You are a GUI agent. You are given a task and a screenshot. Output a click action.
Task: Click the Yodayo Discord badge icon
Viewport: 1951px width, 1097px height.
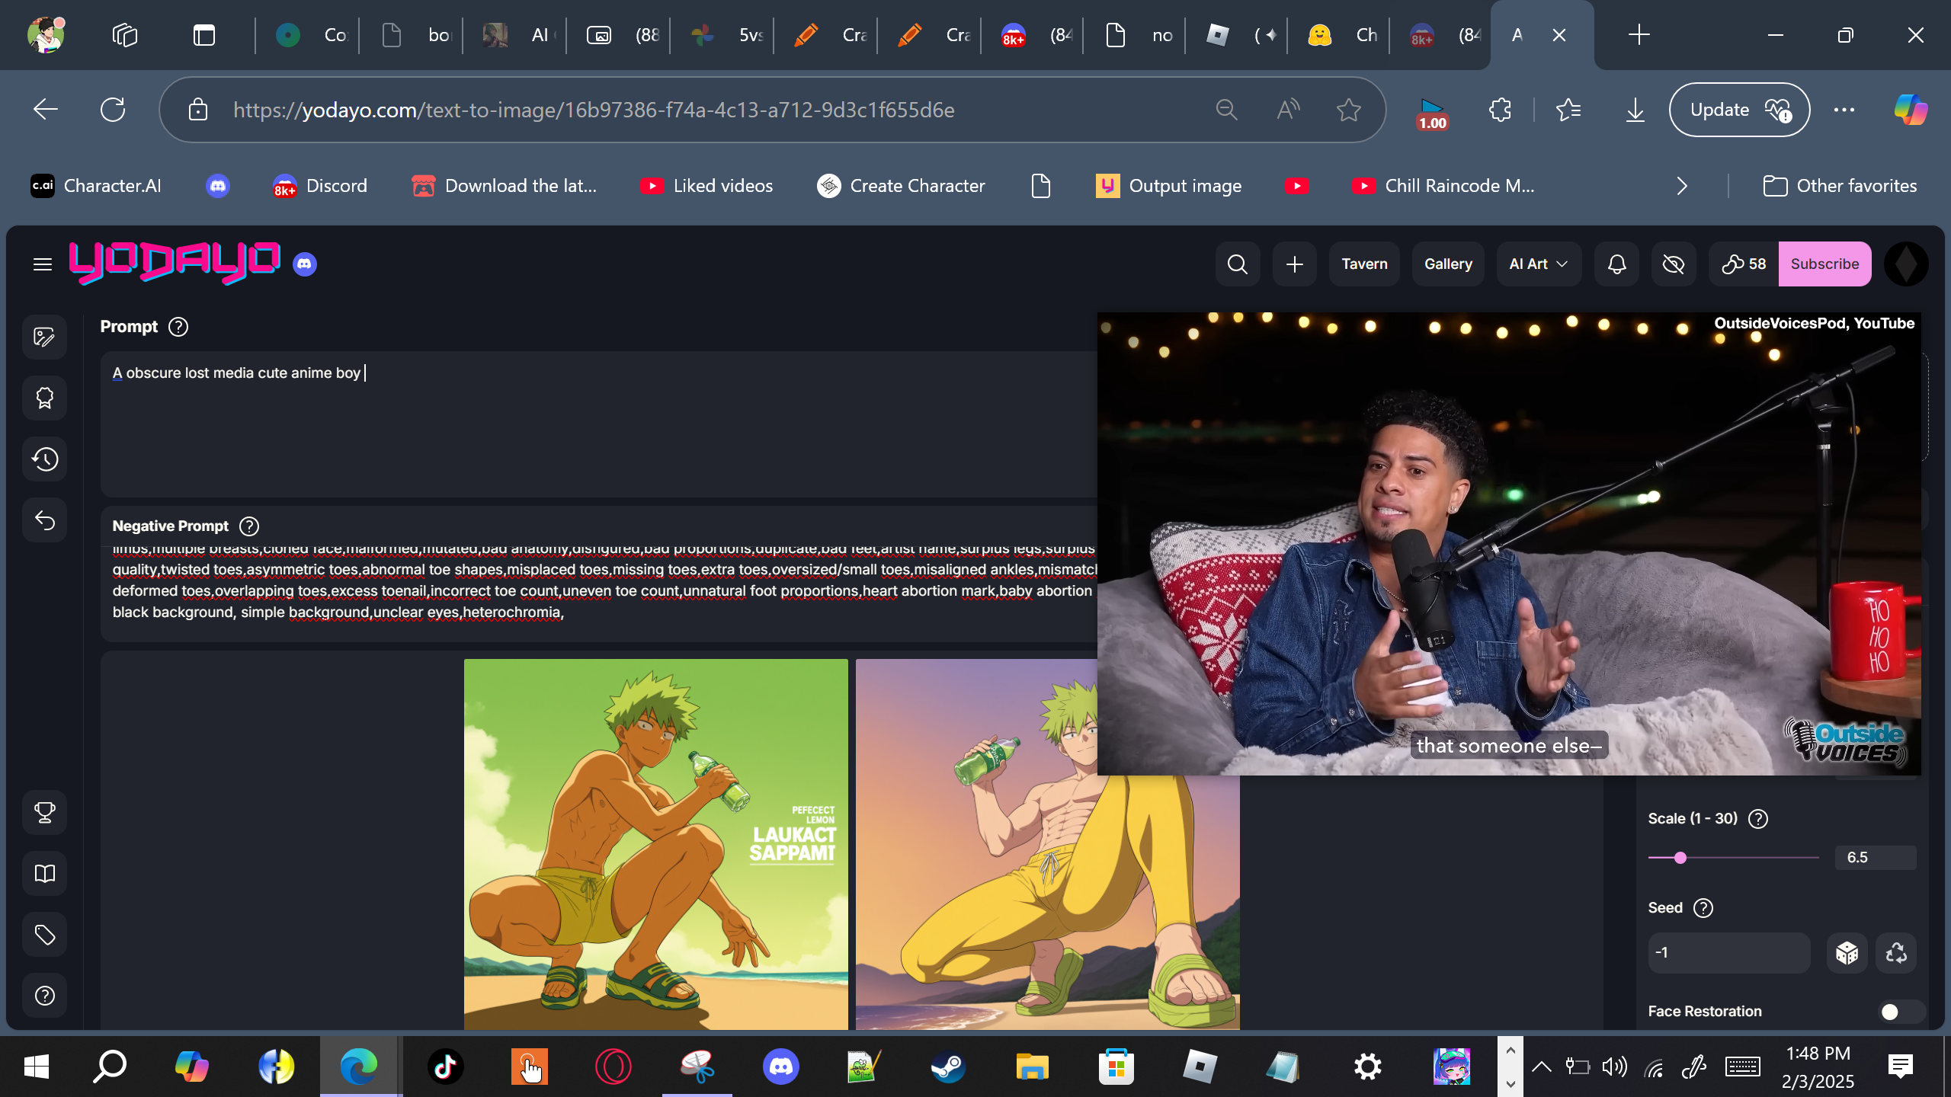[305, 264]
